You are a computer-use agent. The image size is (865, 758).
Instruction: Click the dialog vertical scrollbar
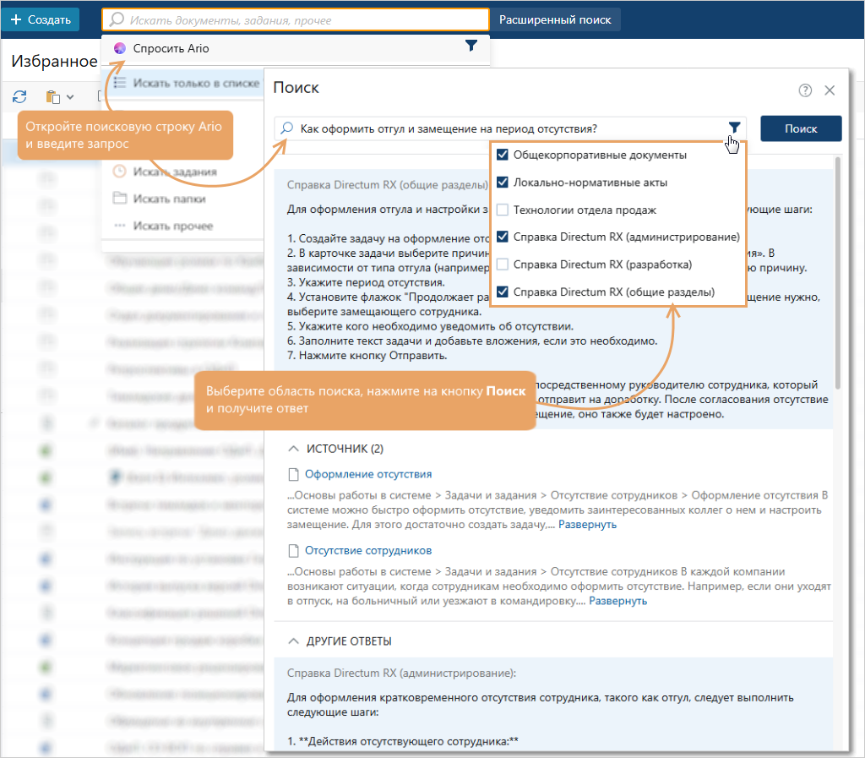838,273
